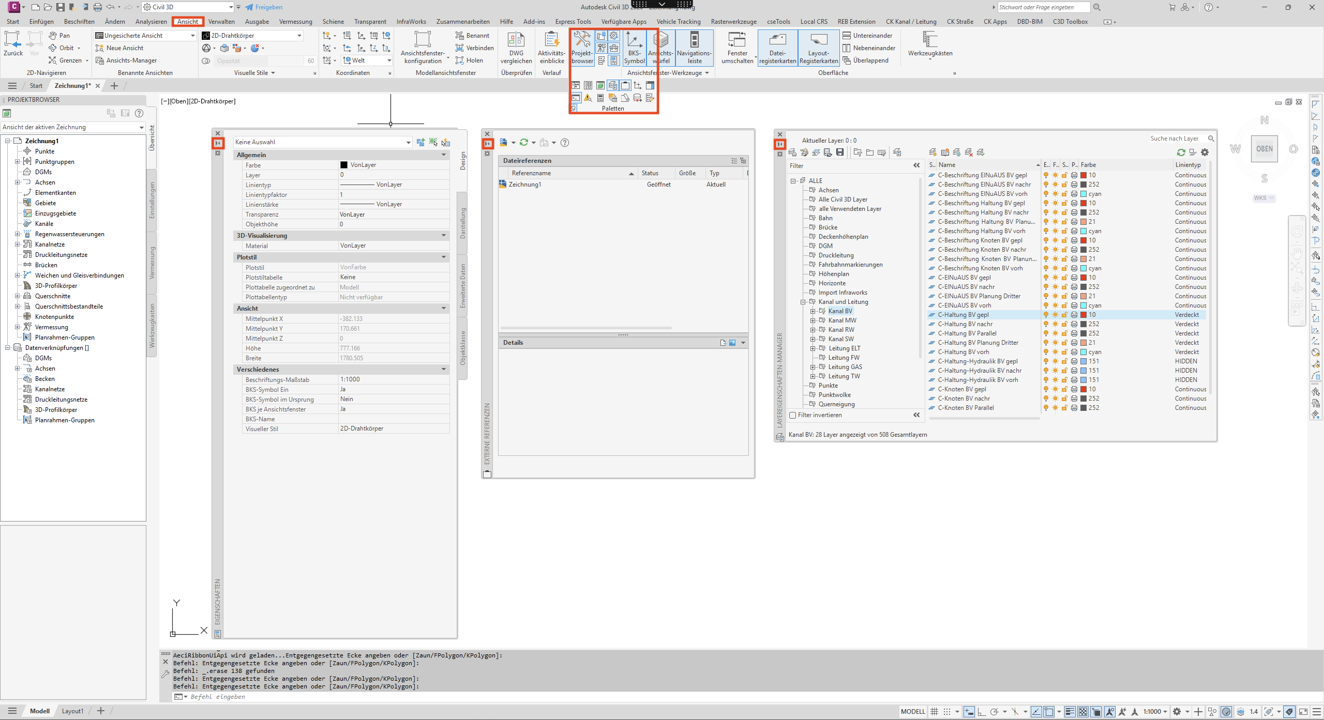The width and height of the screenshot is (1324, 720).
Task: Open the Ansicht ribbon tab
Action: point(188,22)
